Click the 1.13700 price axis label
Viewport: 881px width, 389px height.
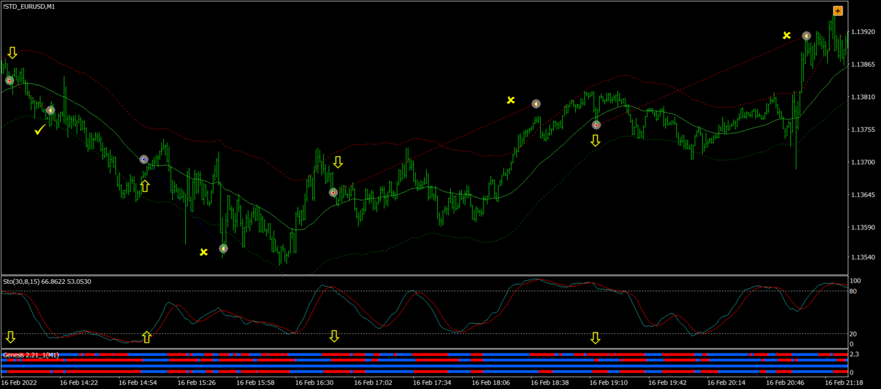tap(862, 162)
